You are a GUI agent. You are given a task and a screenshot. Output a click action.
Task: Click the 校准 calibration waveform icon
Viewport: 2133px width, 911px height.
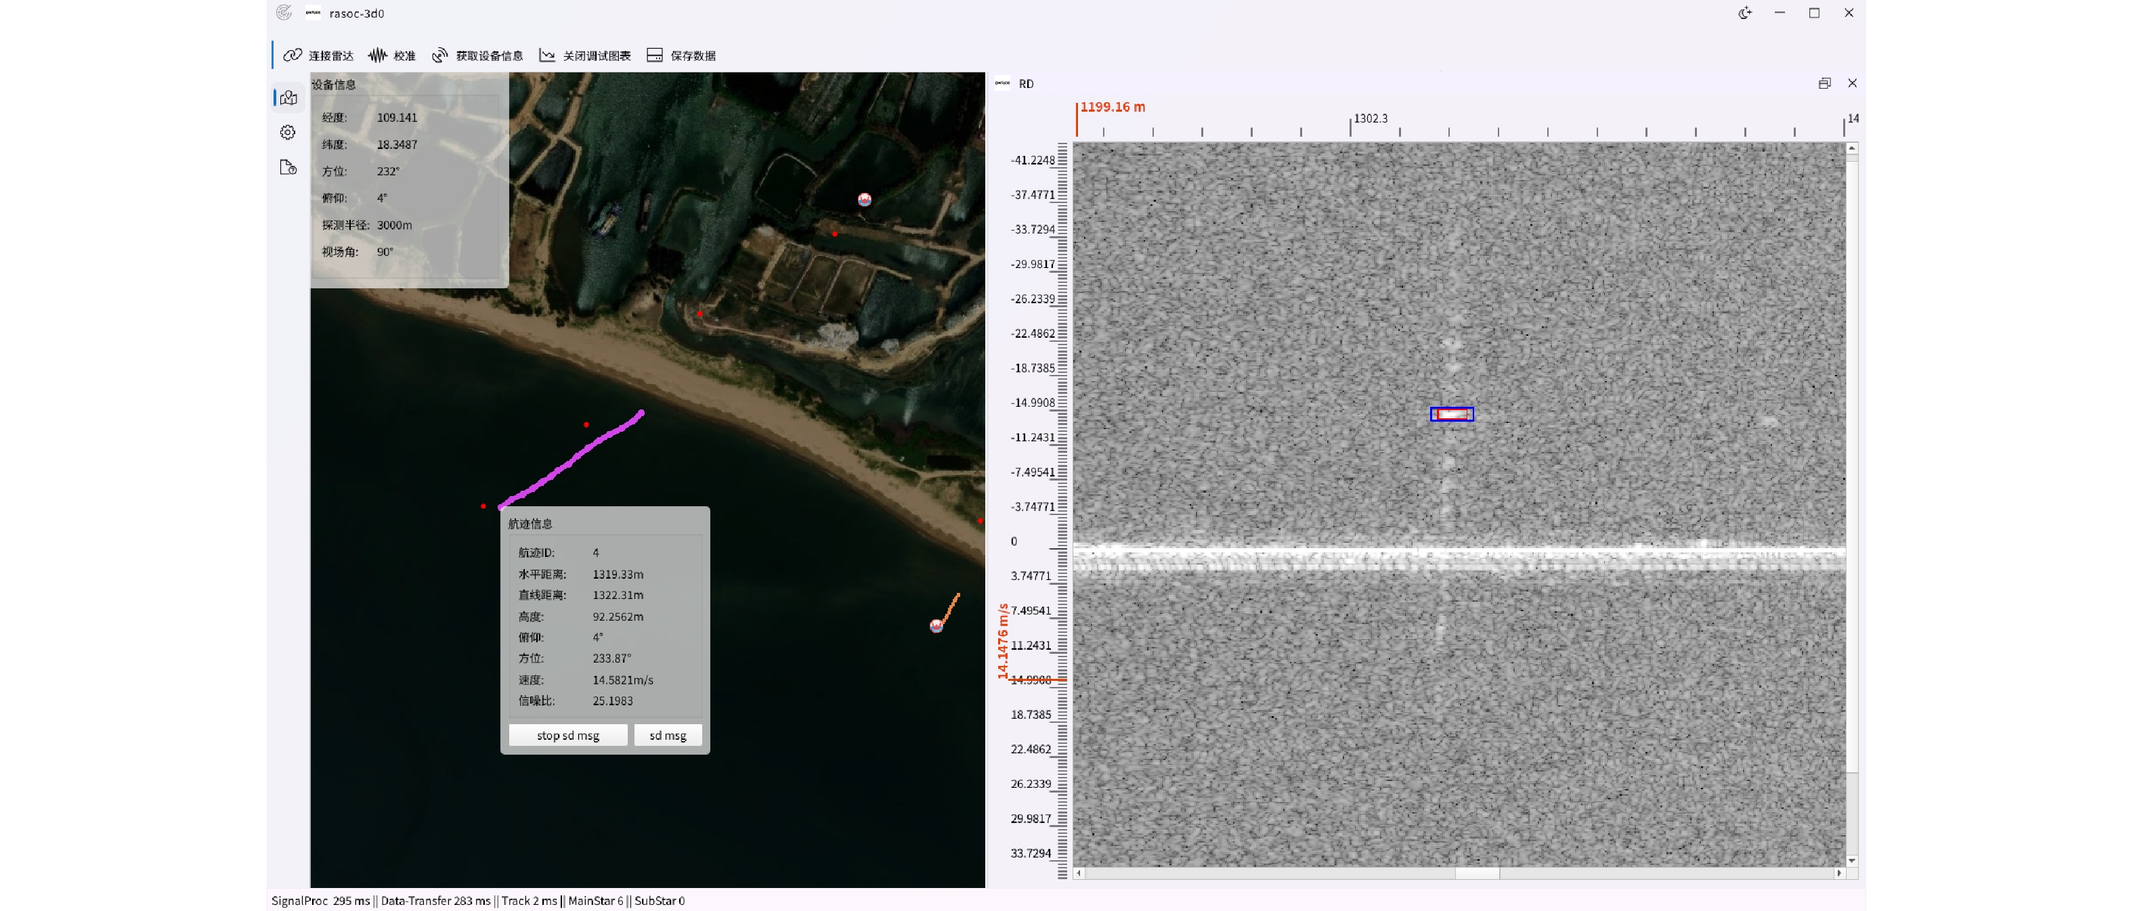pyautogui.click(x=378, y=55)
